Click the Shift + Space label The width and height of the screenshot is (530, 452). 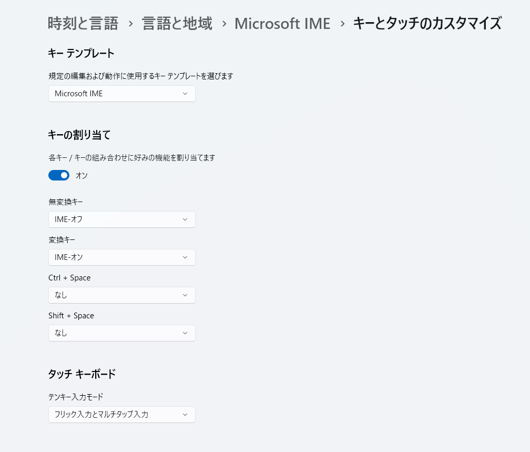[72, 316]
